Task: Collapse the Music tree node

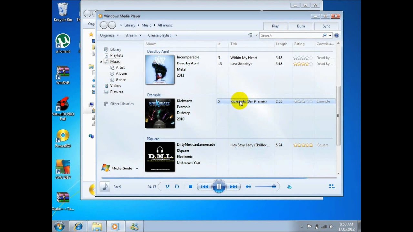Action: tap(101, 62)
